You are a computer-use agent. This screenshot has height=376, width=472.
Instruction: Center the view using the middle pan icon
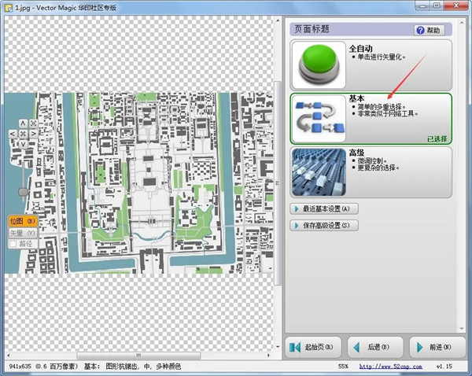point(23,134)
